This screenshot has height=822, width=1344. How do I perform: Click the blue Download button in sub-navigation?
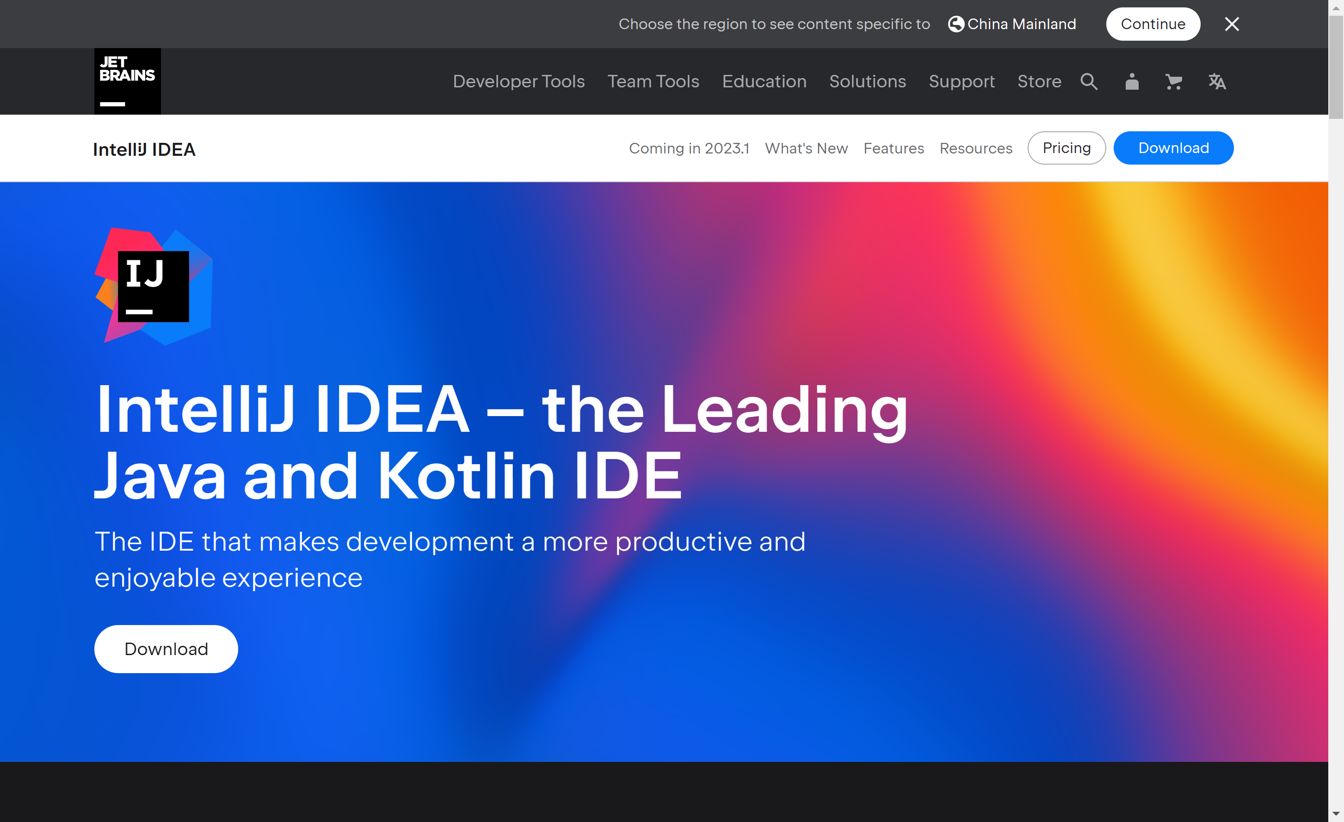click(1173, 148)
